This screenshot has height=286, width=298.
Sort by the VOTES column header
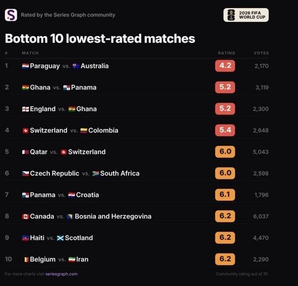[261, 53]
